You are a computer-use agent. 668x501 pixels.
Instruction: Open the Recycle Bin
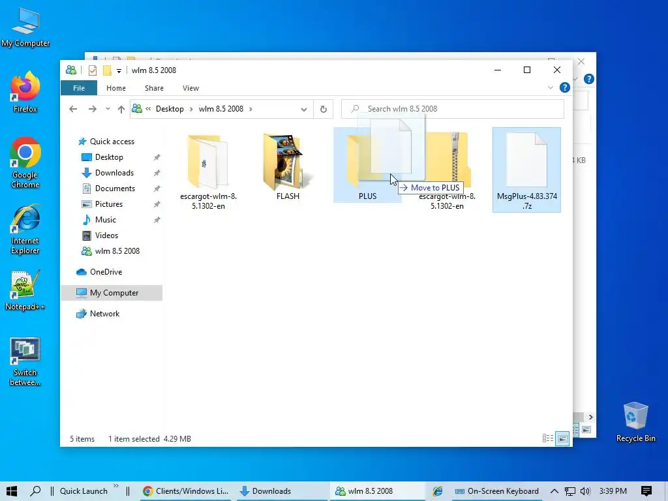[635, 422]
